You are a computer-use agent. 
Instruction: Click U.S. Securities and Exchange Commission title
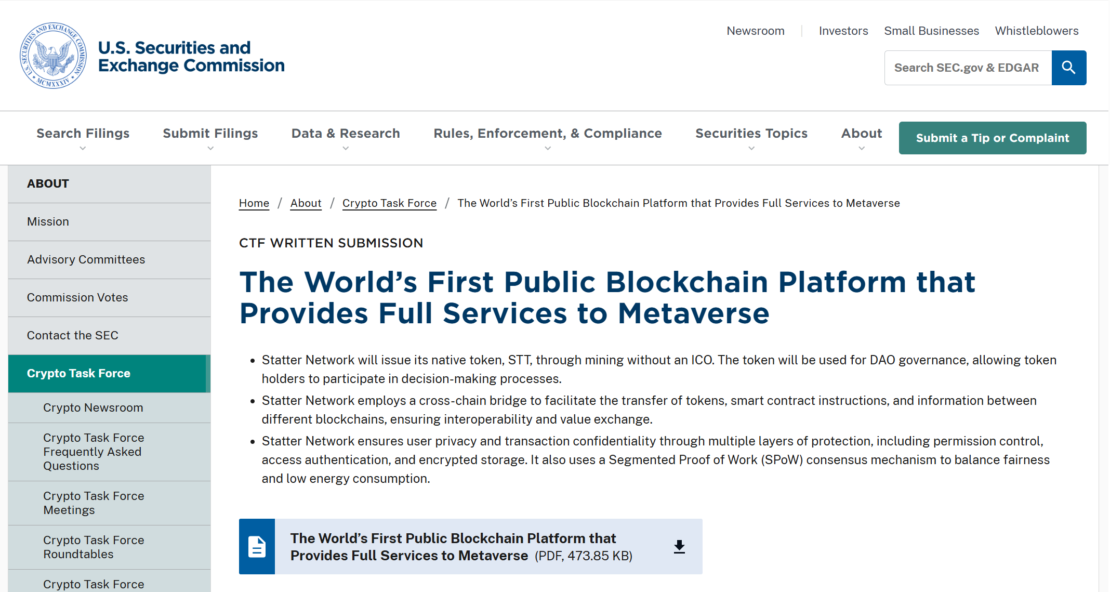(191, 56)
